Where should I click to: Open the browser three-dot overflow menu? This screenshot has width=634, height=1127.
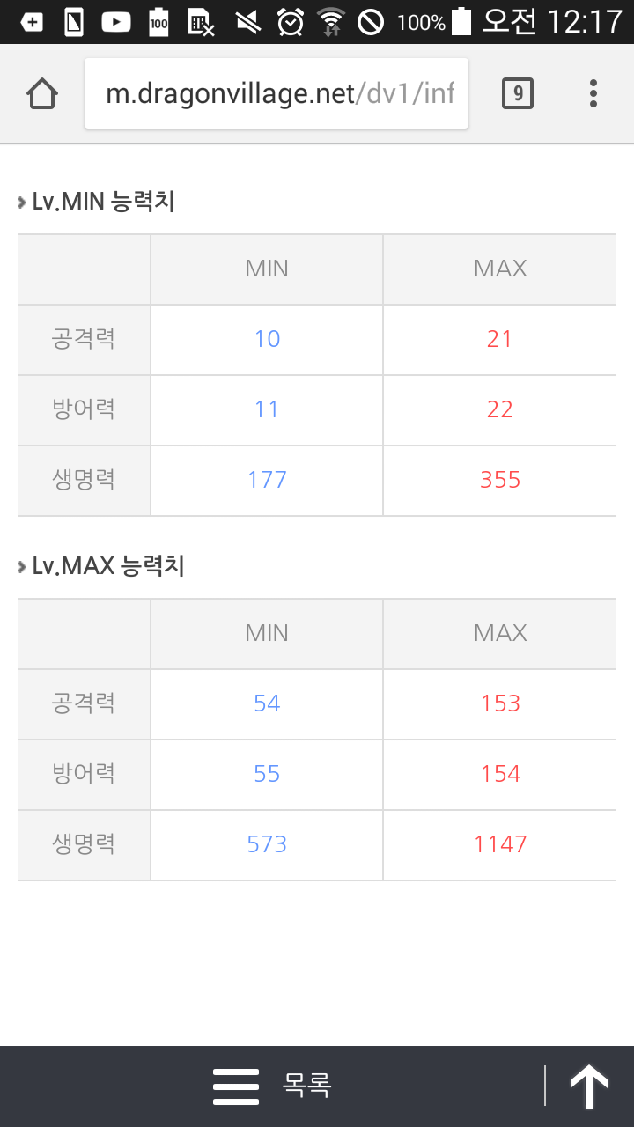click(x=593, y=93)
